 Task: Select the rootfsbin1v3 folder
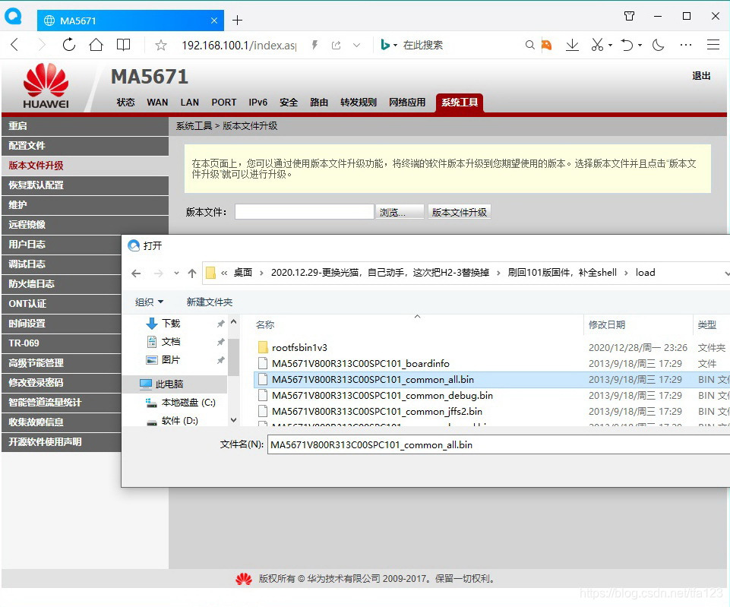(299, 348)
